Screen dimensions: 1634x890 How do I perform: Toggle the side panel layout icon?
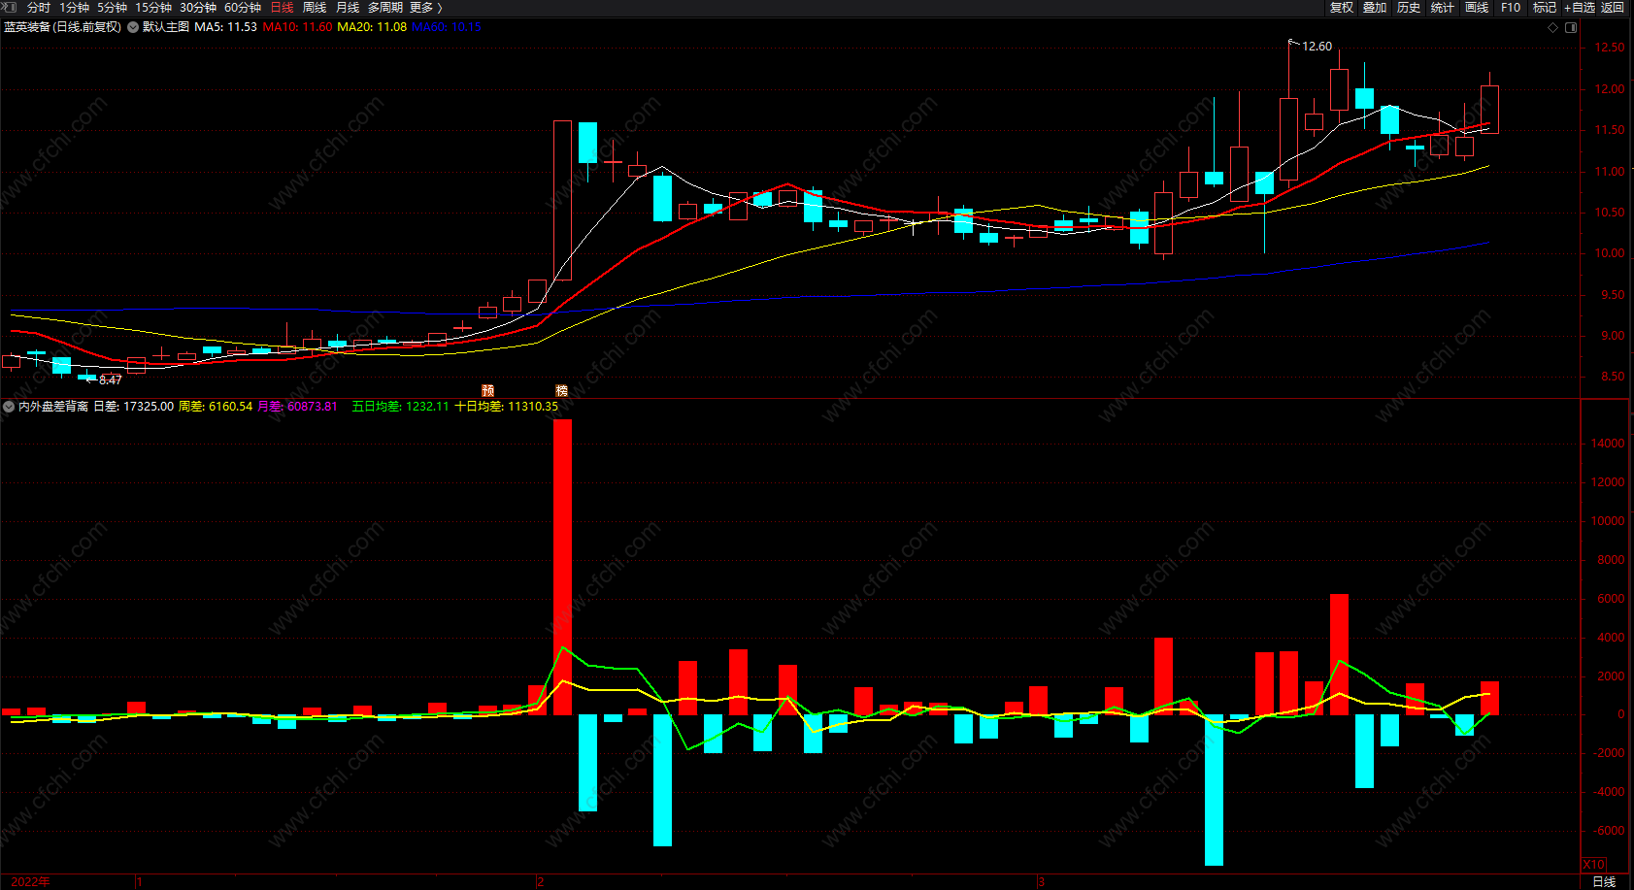point(1571,28)
